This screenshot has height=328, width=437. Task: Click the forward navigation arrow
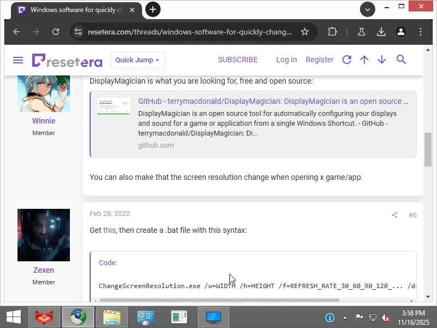point(36,32)
